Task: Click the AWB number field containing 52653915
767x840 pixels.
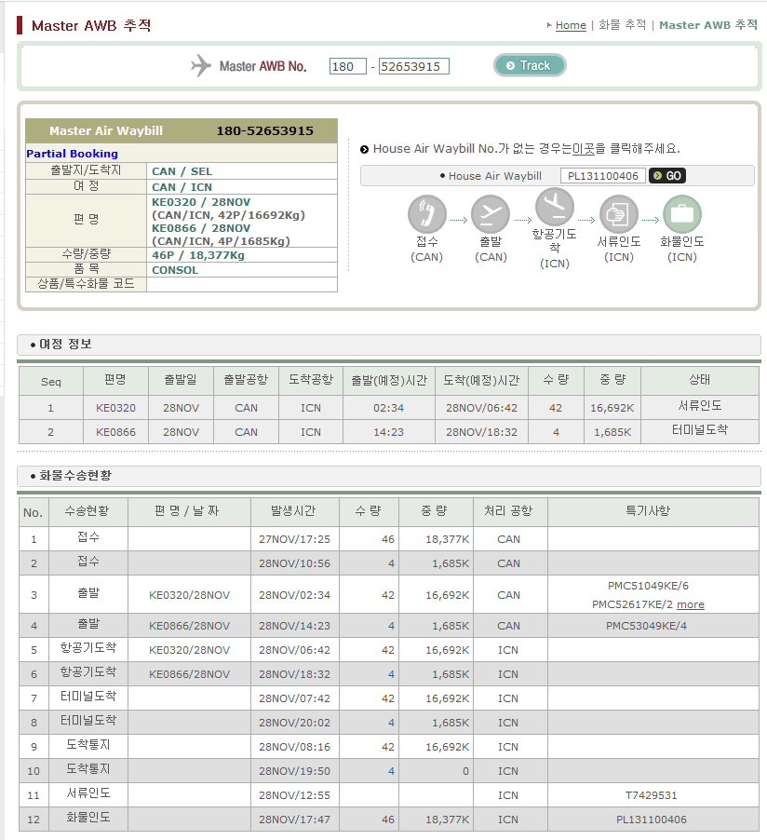Action: point(413,66)
